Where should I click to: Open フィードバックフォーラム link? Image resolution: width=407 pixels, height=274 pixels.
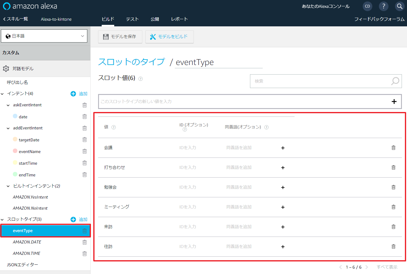point(379,19)
